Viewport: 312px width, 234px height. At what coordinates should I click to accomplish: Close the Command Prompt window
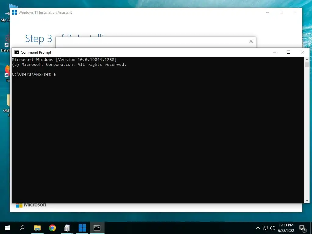(x=303, y=52)
